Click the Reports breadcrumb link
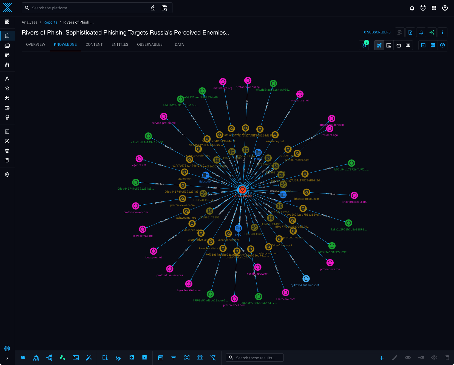 click(50, 22)
